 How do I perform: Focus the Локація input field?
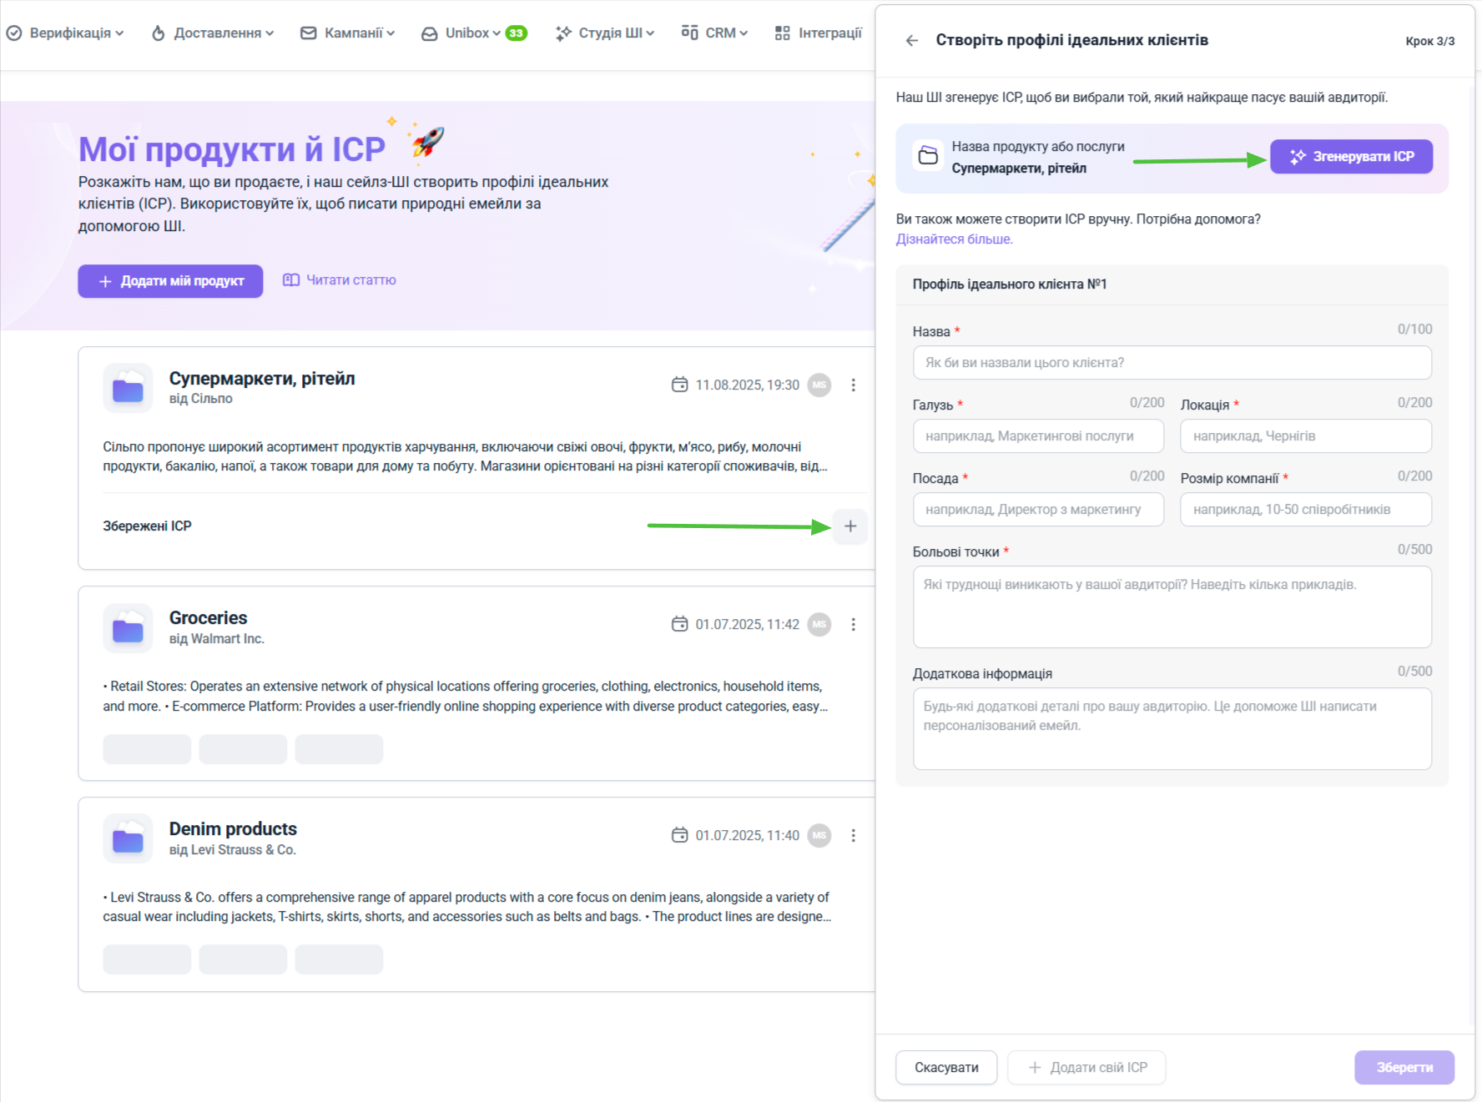(1306, 436)
